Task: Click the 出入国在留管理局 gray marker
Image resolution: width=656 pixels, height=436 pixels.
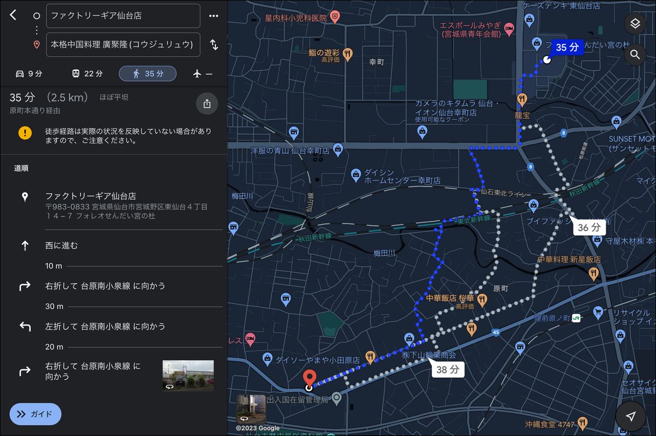Action: pyautogui.click(x=337, y=399)
